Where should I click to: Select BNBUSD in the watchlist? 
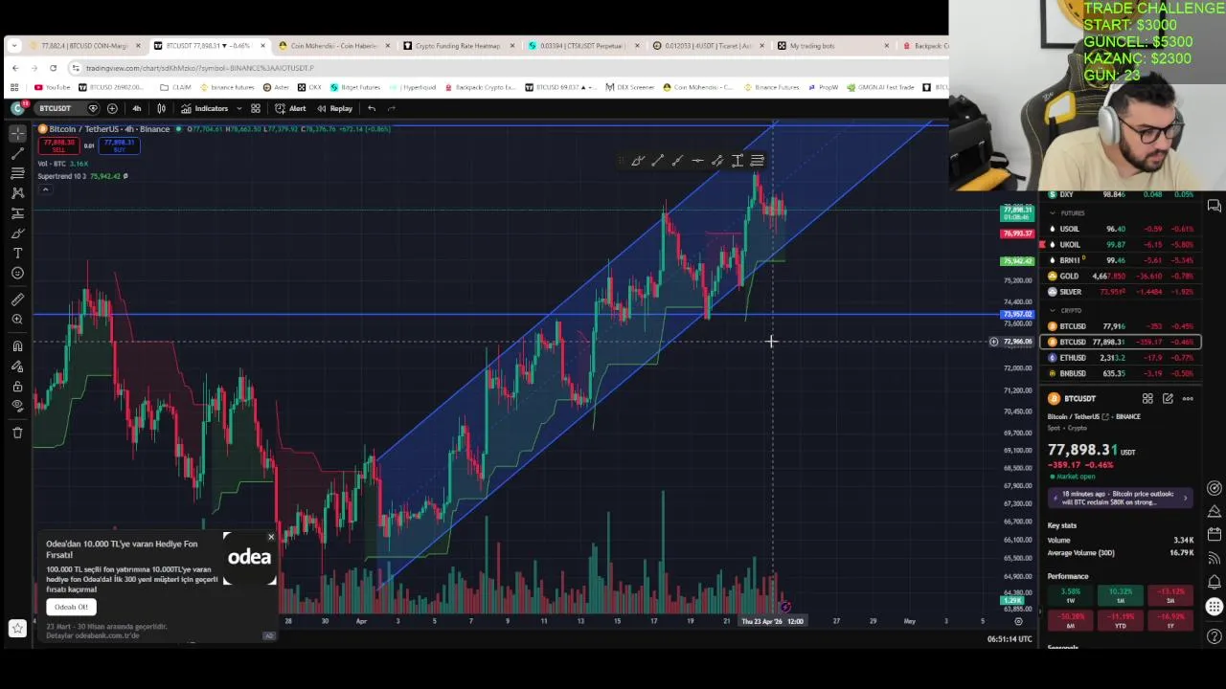[x=1122, y=373]
